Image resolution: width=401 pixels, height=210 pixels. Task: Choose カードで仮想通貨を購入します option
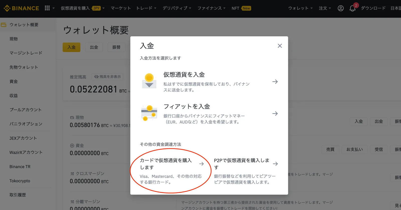click(172, 171)
